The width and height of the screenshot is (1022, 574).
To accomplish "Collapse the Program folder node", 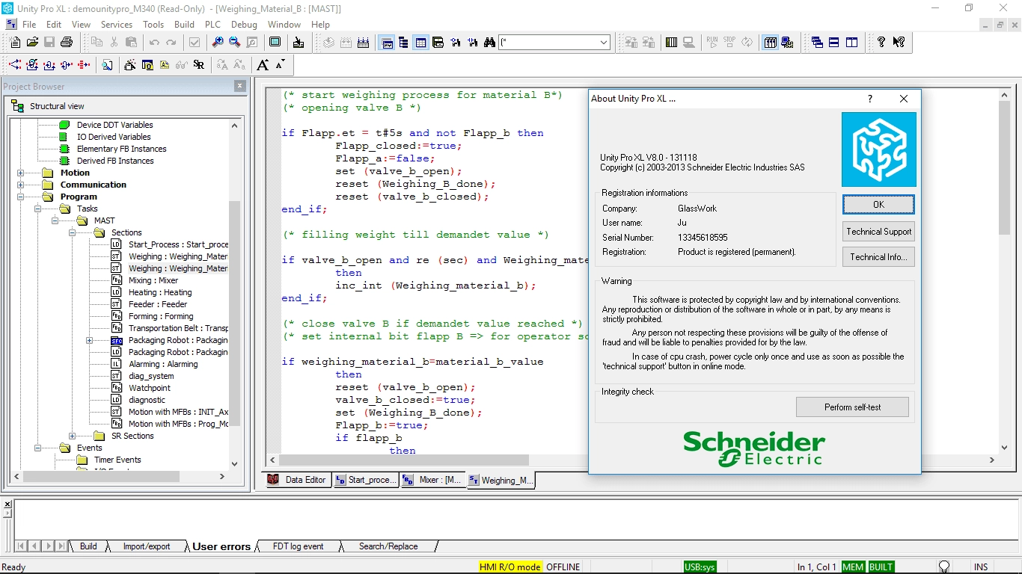I will tap(21, 197).
